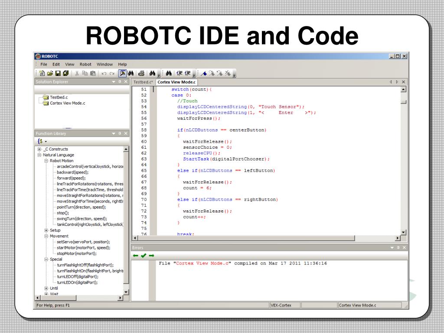
Task: Print the file using the printer icon
Action: [x=141, y=73]
